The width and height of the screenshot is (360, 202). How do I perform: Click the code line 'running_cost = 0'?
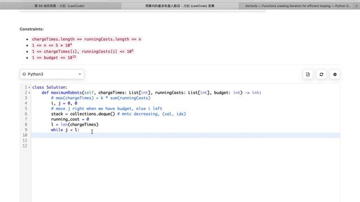pyautogui.click(x=70, y=119)
